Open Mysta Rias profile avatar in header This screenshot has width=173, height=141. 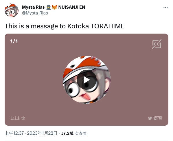(12, 10)
